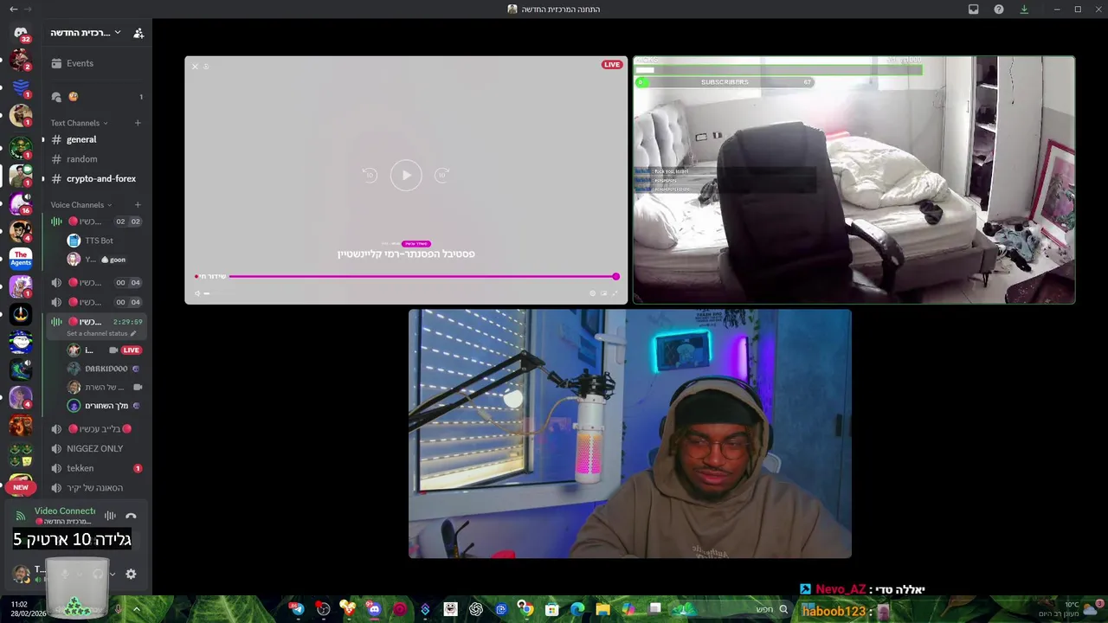Open the Inbox icon in title bar
The height and width of the screenshot is (623, 1108).
pos(973,10)
